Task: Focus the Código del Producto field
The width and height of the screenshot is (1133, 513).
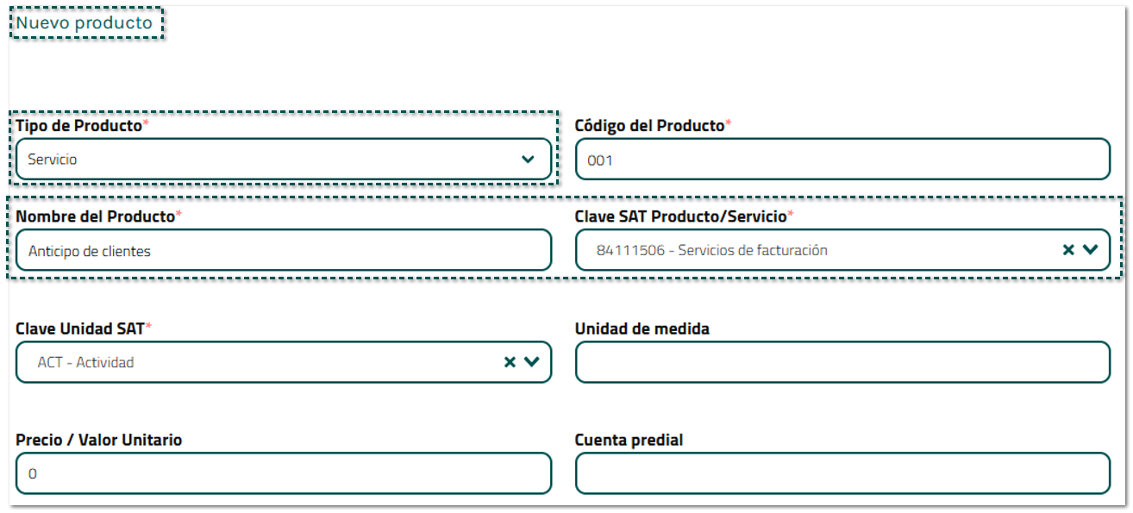Action: 842,160
